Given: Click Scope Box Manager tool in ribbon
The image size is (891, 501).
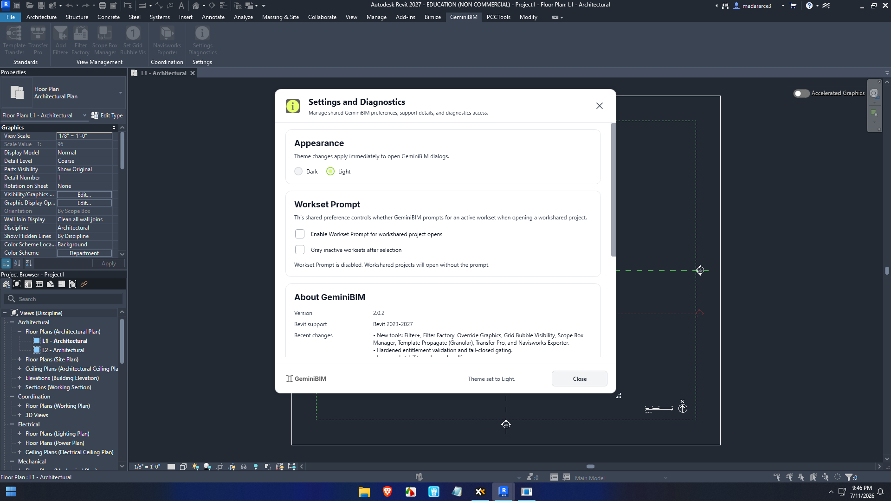Looking at the screenshot, I should (105, 40).
